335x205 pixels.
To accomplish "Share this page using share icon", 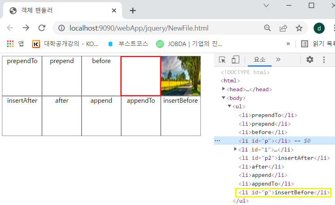I will tap(283, 28).
